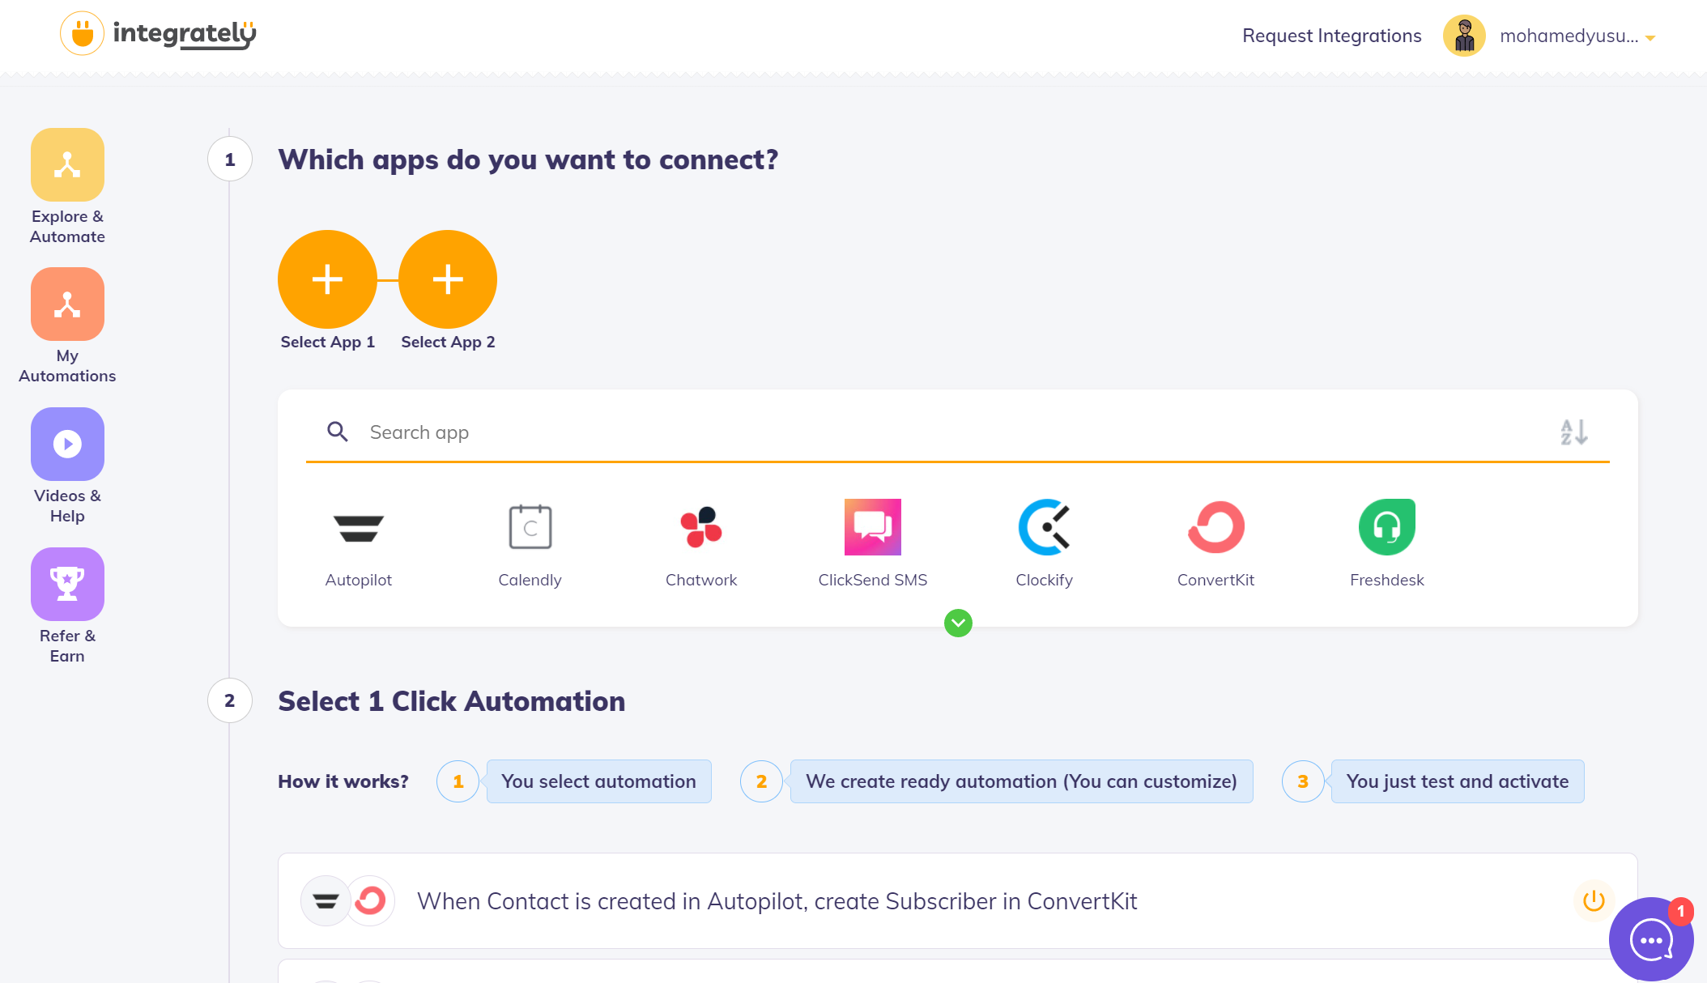This screenshot has height=983, width=1707.
Task: Open the Refer & Earn page
Action: click(67, 606)
